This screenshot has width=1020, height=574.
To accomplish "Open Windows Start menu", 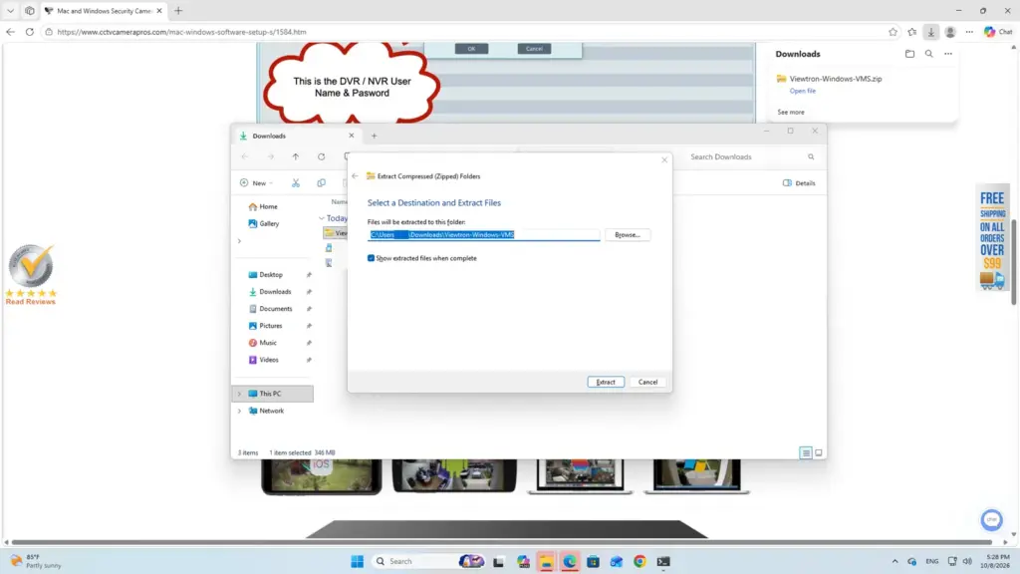I will click(358, 561).
